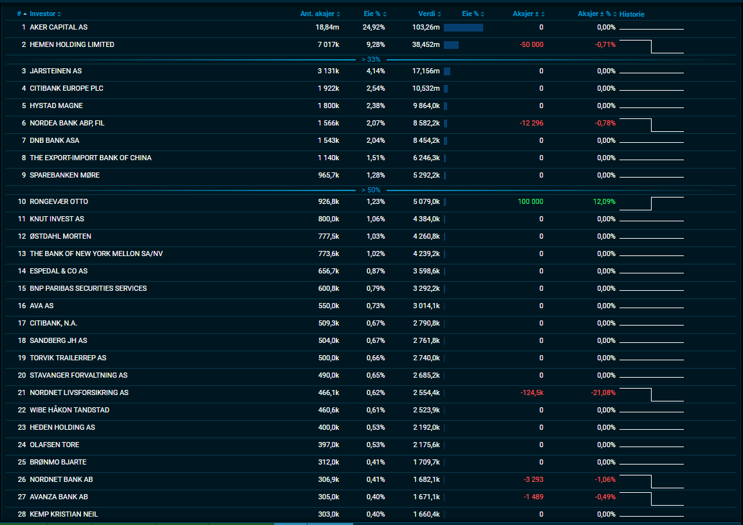Screen dimensions: 743x525
Task: Select ØSTDAHL MORTEN
Action: (x=60, y=236)
